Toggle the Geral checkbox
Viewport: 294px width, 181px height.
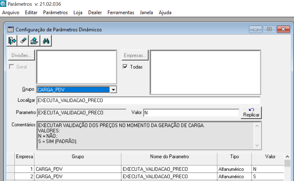(12, 67)
